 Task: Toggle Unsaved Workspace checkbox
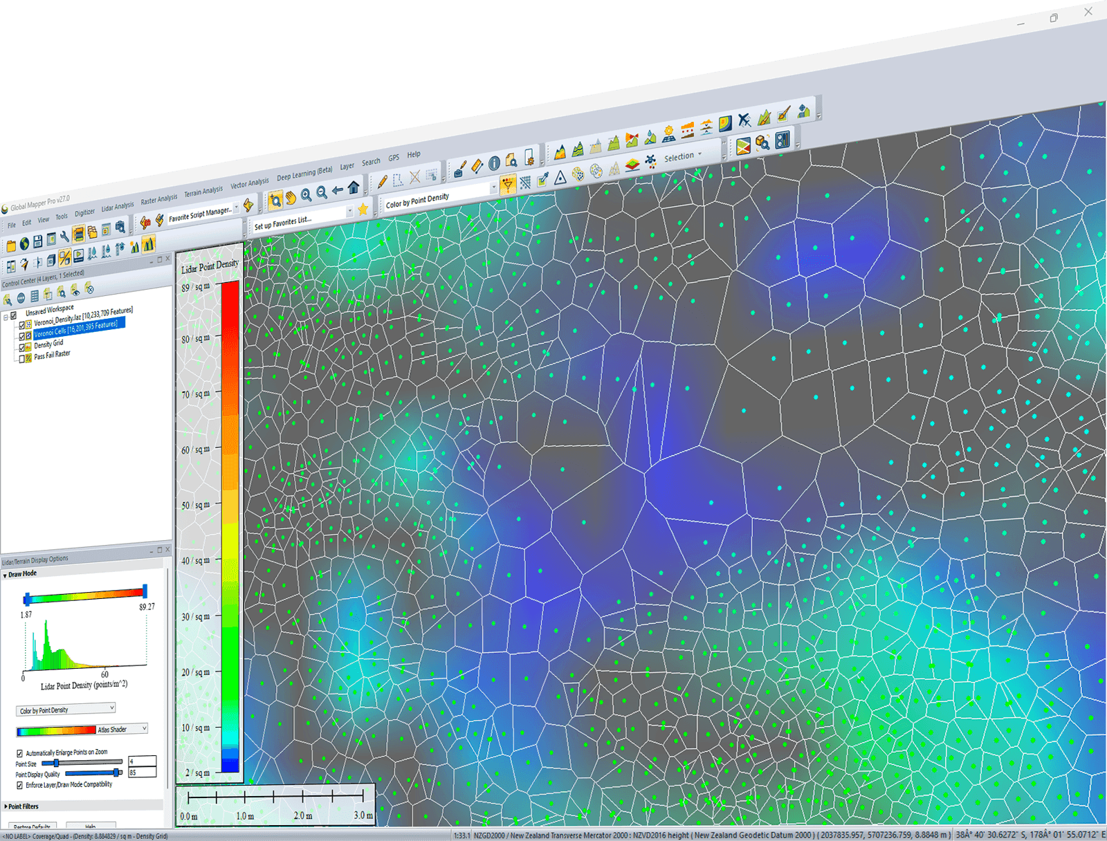coord(14,315)
